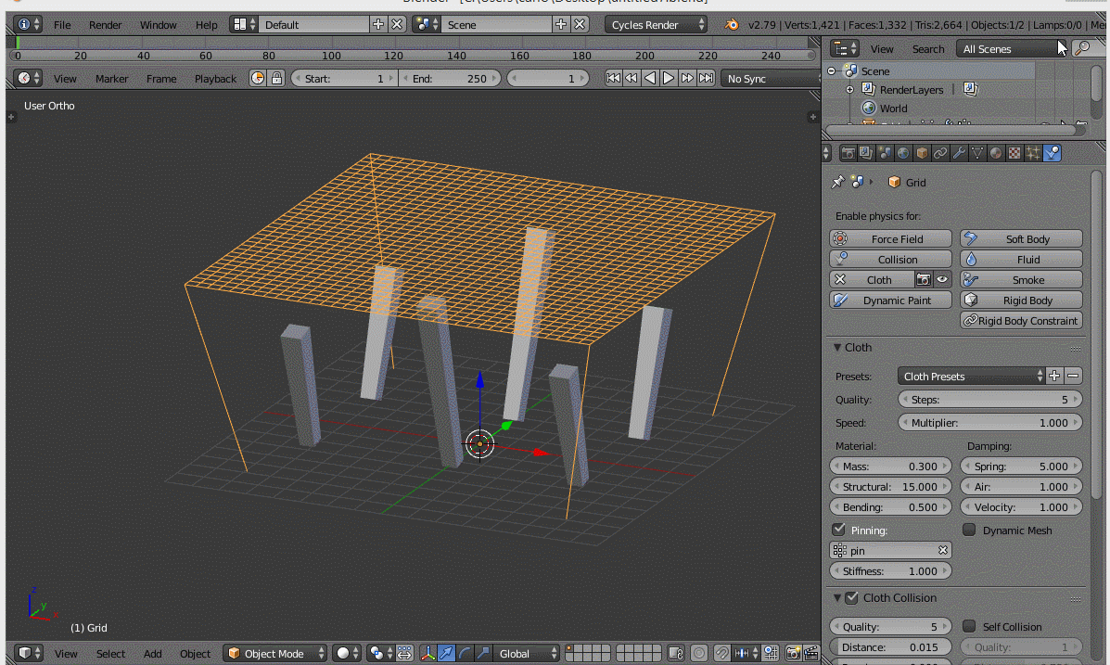Collapse the Cloth Collision section
The width and height of the screenshot is (1110, 665).
(839, 597)
